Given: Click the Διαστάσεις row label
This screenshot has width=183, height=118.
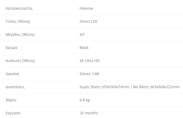Looking at the screenshot, I should [x=15, y=87].
